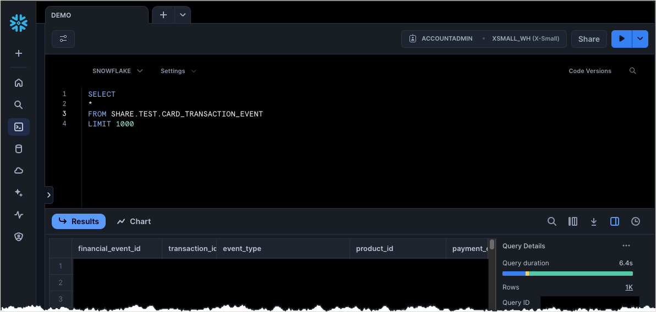
Task: Search within the results table
Action: click(x=552, y=221)
